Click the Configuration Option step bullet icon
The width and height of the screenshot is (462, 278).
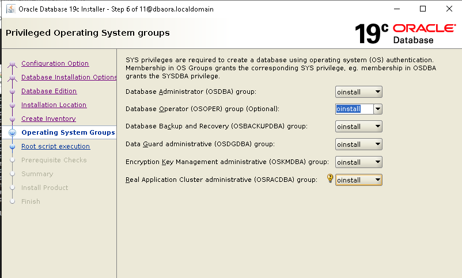[12, 64]
